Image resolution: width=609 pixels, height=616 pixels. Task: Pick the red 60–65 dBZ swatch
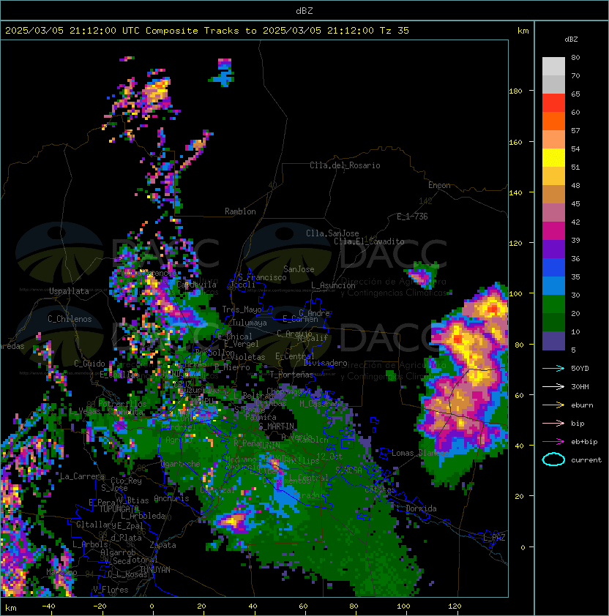pos(553,103)
